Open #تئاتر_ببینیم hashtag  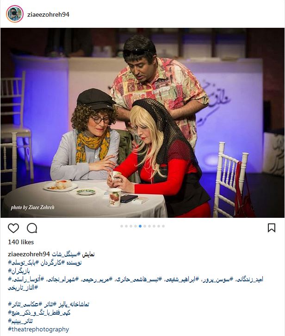(x=20, y=321)
